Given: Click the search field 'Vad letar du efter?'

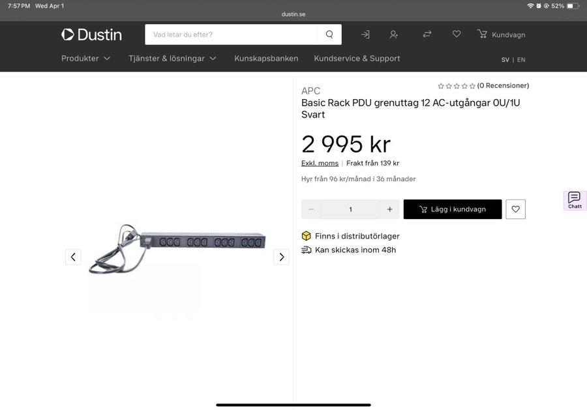Looking at the screenshot, I should (232, 35).
